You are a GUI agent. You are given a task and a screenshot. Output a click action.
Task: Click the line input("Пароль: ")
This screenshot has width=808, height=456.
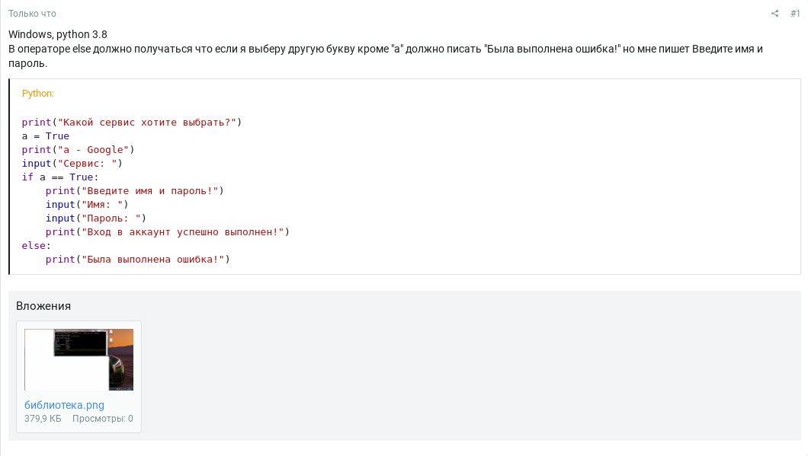tap(96, 218)
